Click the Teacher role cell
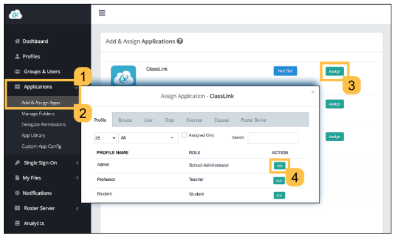The height and width of the screenshot is (237, 395). [x=196, y=179]
